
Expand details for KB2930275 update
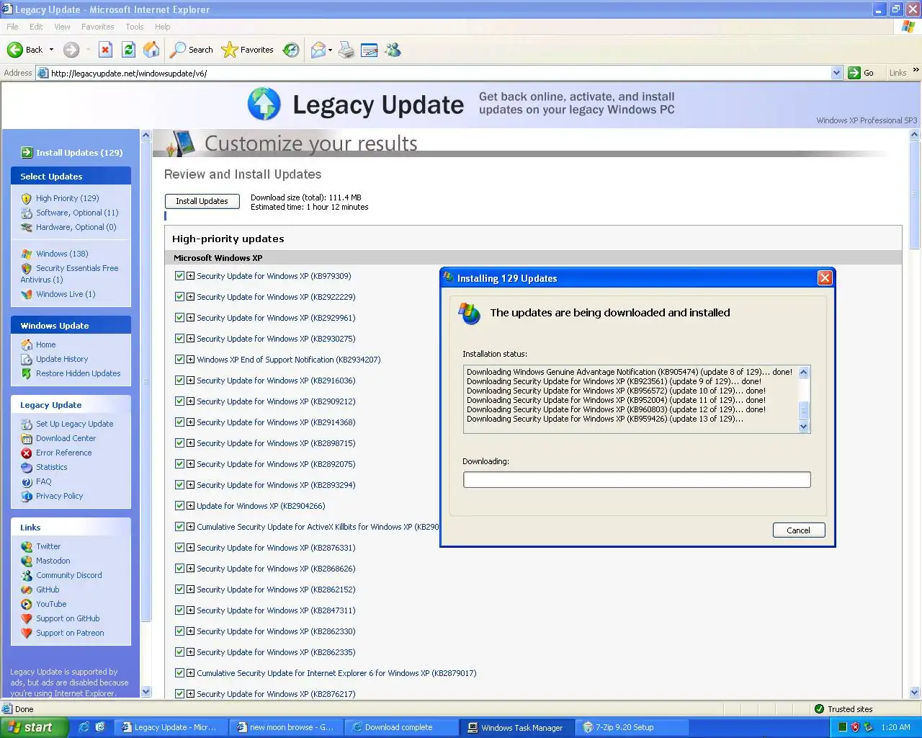(190, 338)
